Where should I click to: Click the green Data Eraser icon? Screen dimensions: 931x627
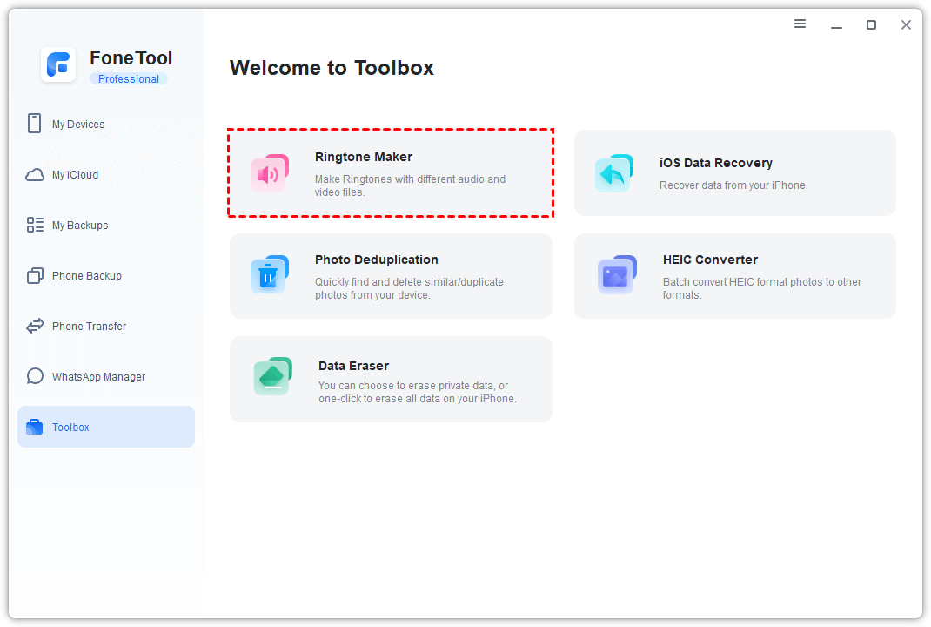click(x=272, y=376)
